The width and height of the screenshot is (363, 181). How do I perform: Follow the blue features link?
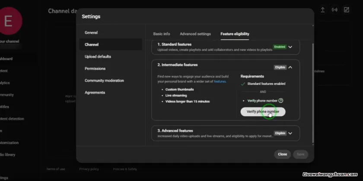pos(220,81)
